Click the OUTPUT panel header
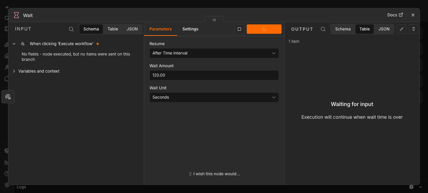The image size is (428, 193). point(302,29)
